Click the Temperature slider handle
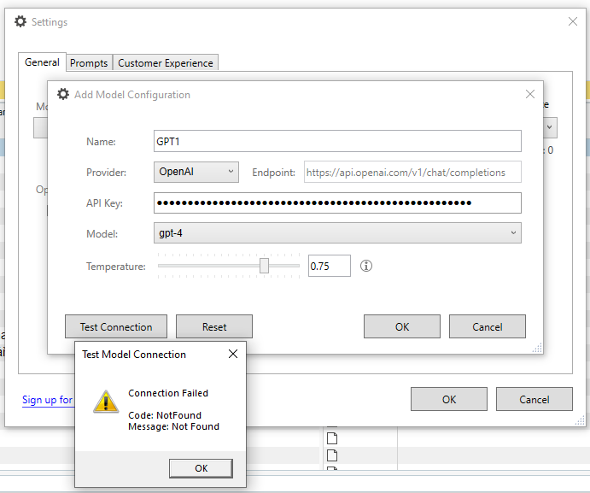 pos(265,267)
